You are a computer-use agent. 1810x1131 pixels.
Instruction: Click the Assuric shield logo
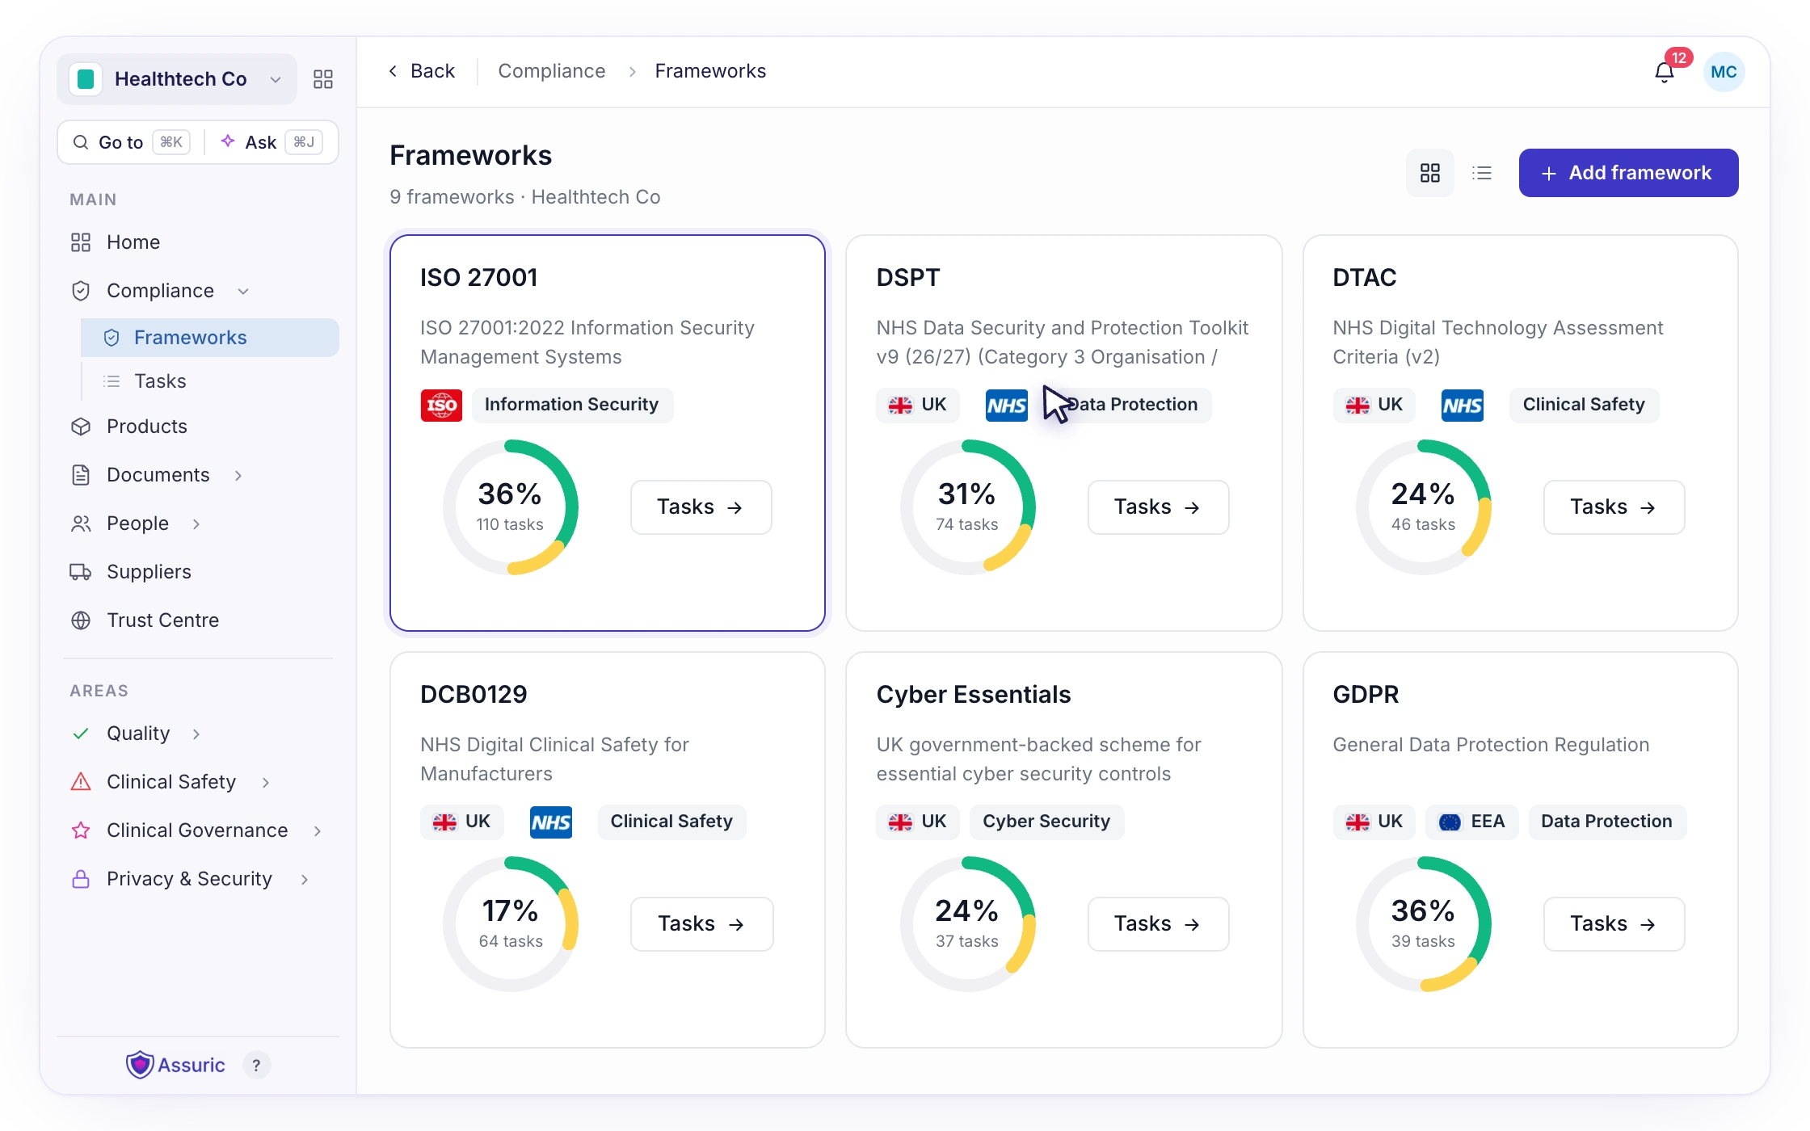pyautogui.click(x=140, y=1065)
